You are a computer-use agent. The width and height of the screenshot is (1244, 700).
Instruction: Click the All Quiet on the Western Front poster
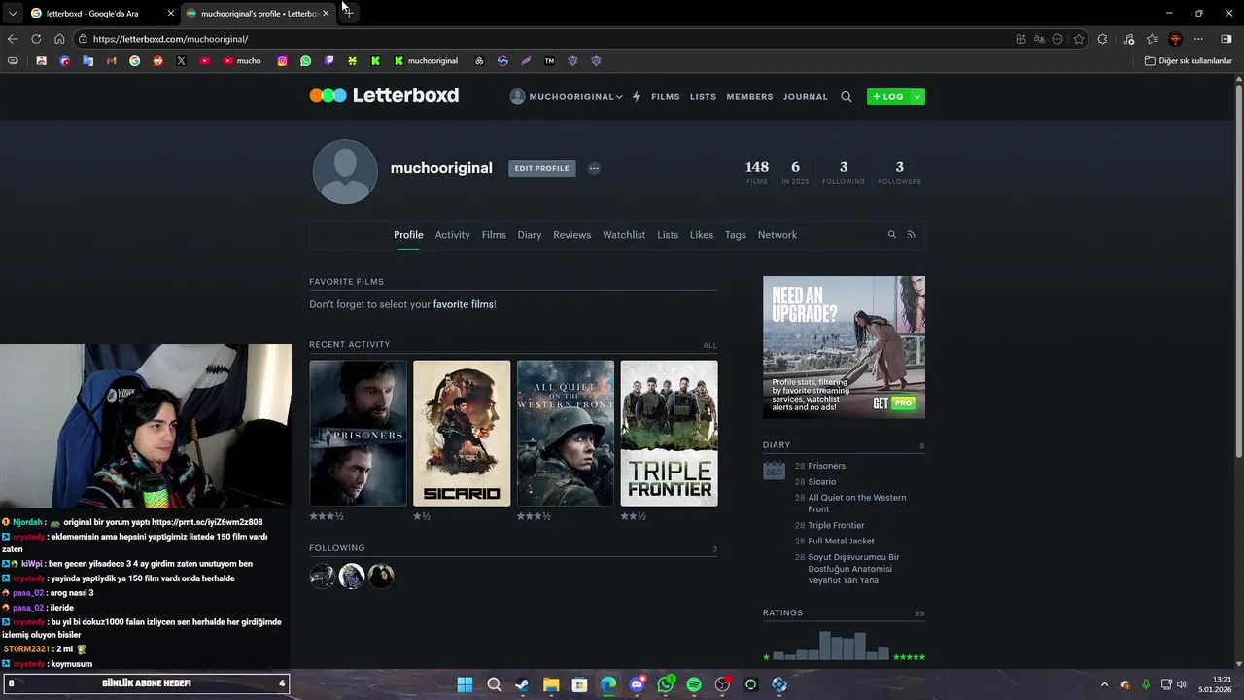[x=566, y=434]
